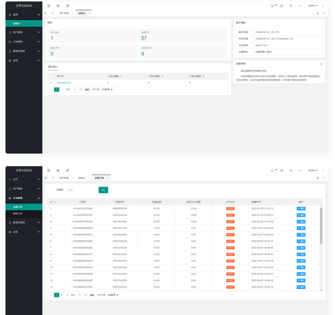Open 30条/页 page size dropdown
This screenshot has height=315, width=335.
(x=113, y=295)
